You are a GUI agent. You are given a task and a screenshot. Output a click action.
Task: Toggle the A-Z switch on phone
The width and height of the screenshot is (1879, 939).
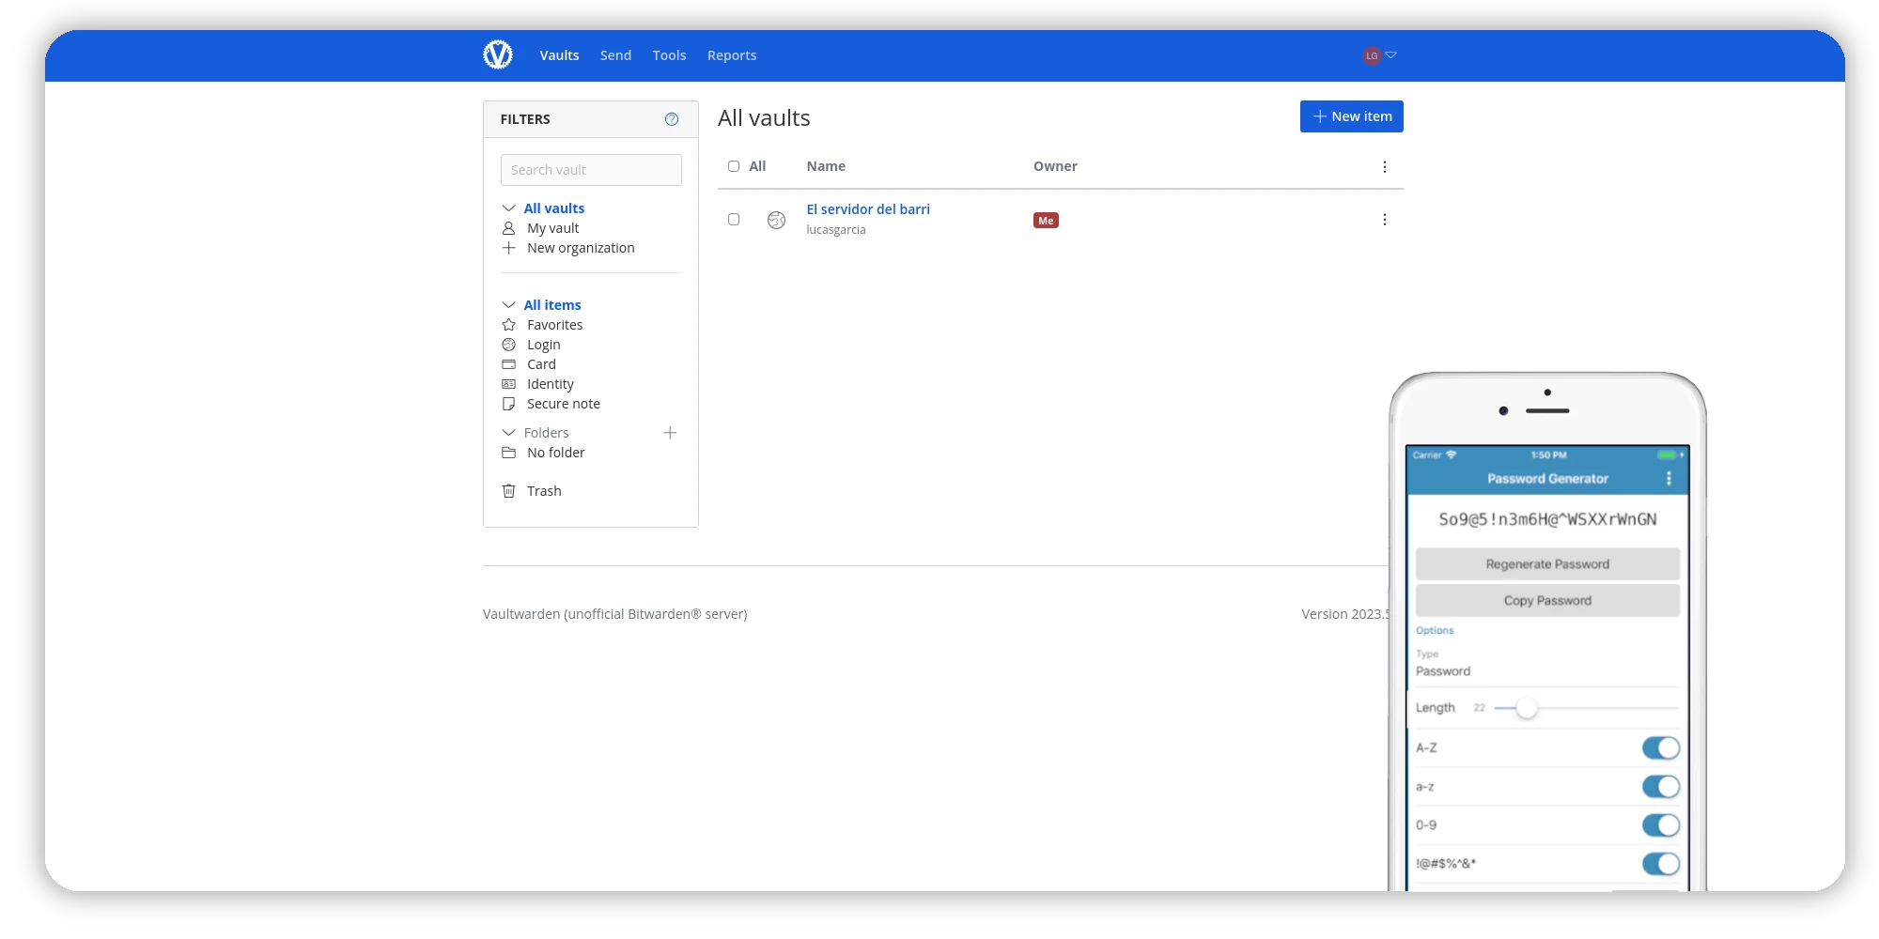click(1660, 748)
